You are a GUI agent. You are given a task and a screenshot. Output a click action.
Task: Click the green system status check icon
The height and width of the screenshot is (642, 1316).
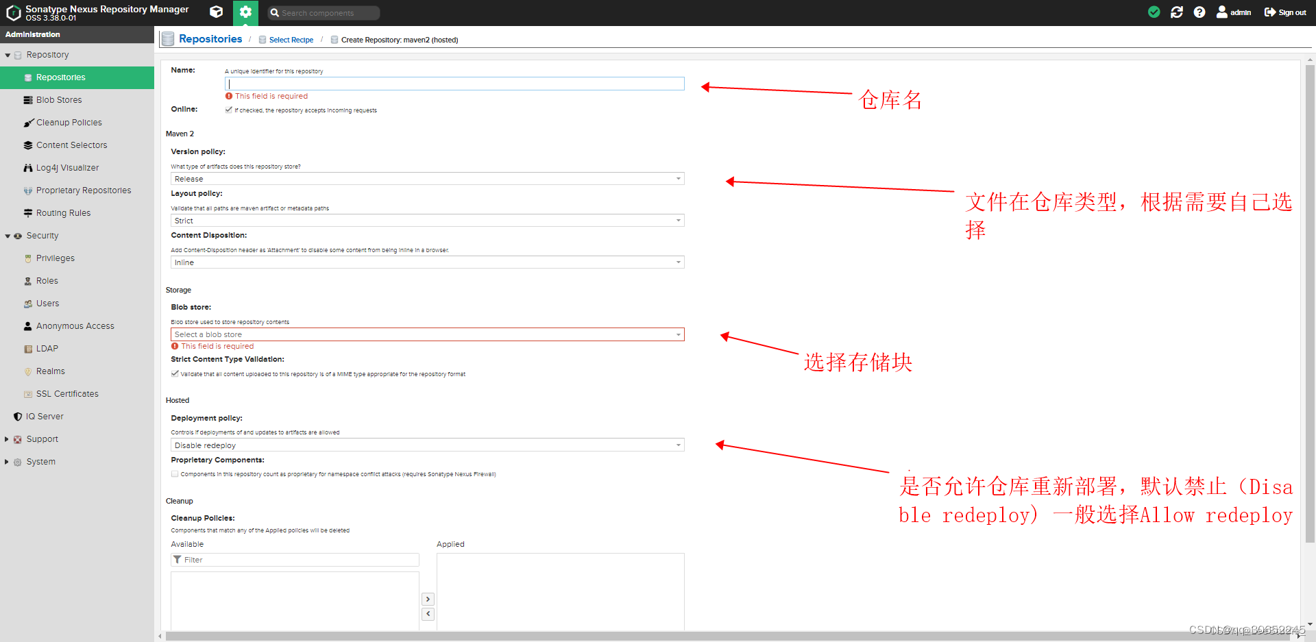click(x=1154, y=12)
